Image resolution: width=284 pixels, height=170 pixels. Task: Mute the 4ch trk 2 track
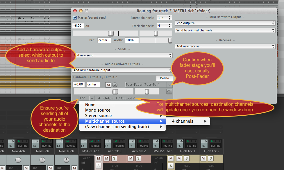(131, 158)
